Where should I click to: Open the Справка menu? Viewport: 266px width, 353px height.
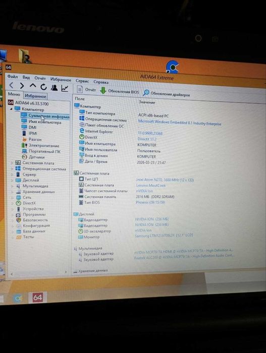tap(101, 82)
